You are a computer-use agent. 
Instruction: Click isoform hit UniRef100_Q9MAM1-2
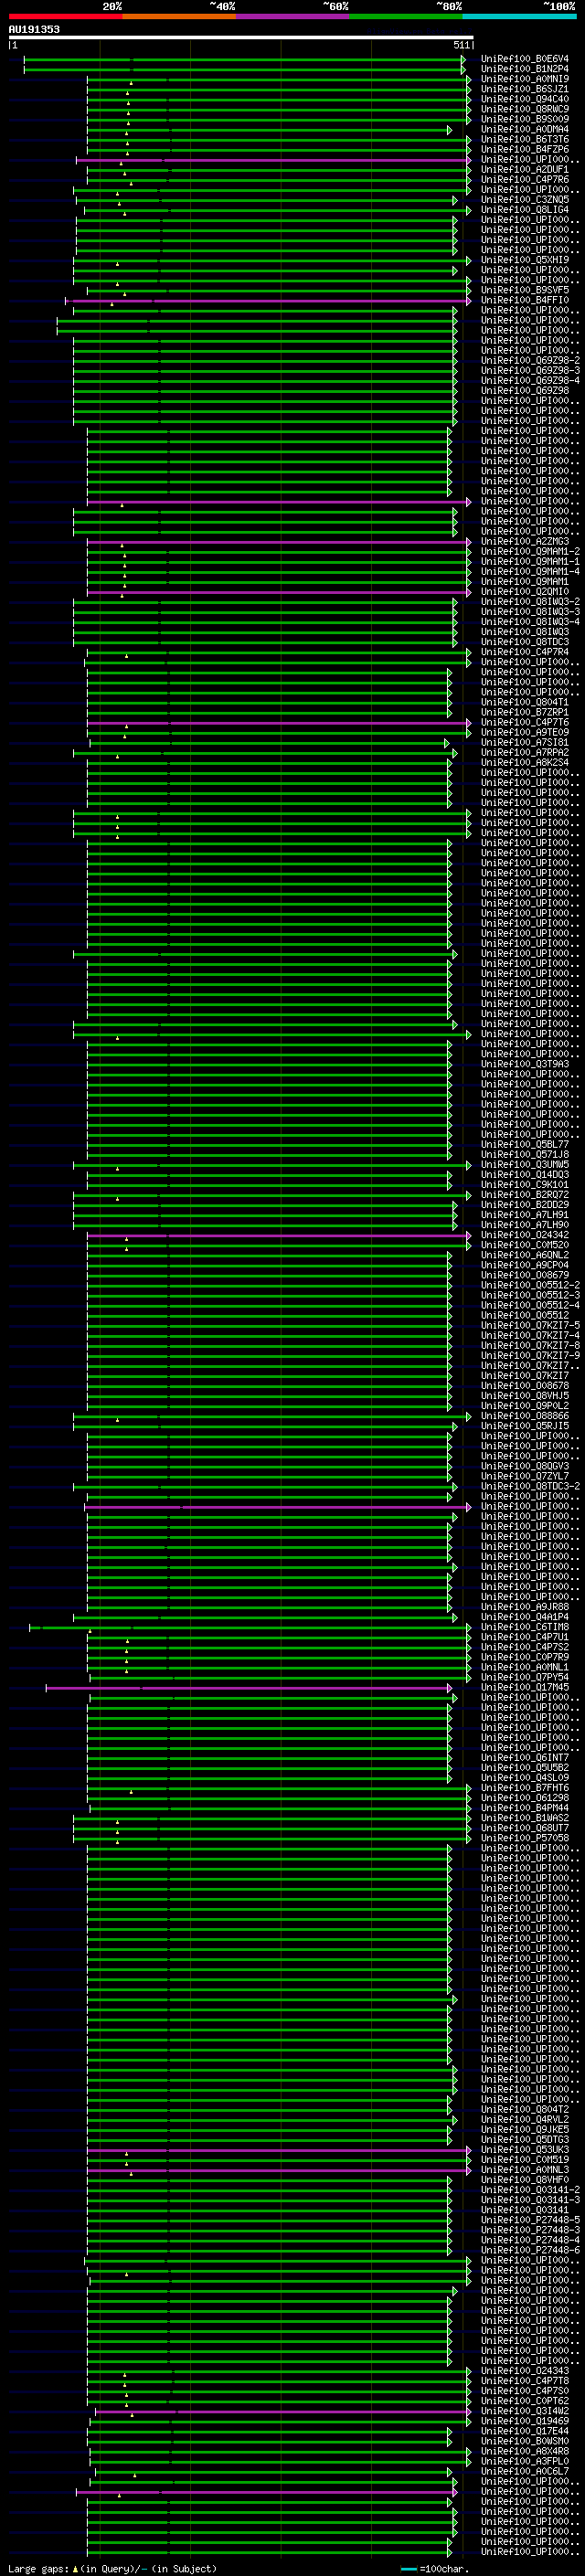coord(530,551)
